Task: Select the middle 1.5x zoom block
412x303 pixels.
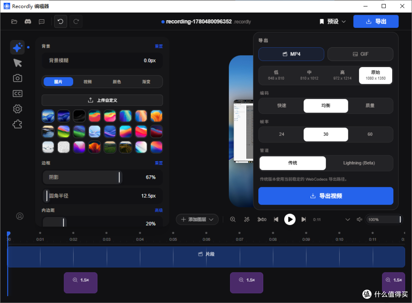Action: pos(246,283)
